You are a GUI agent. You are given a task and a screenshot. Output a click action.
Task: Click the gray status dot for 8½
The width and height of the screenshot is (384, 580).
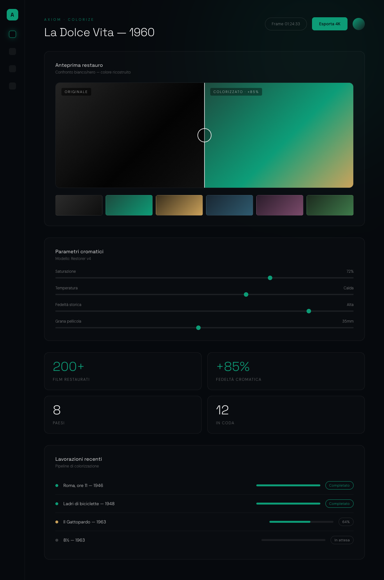coord(57,540)
